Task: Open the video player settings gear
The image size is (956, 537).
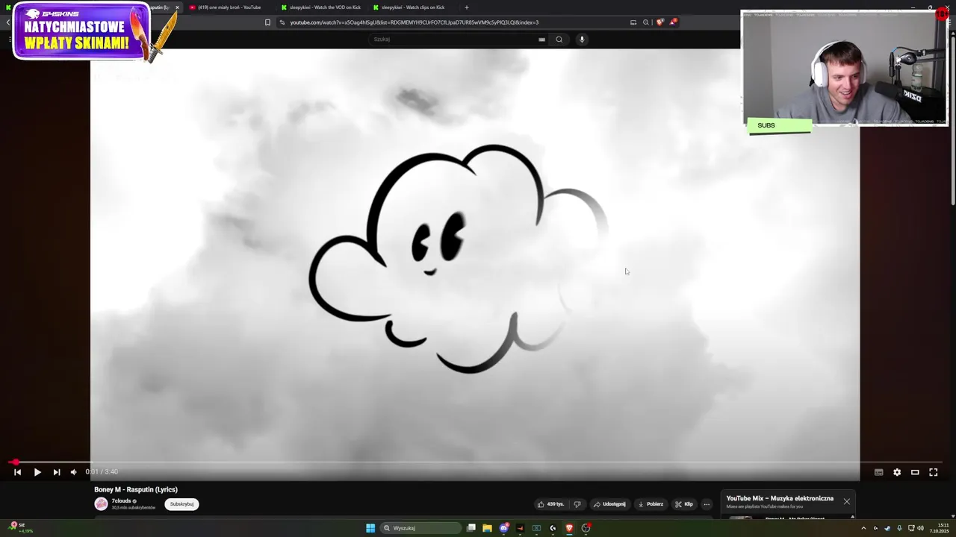Action: (x=897, y=472)
